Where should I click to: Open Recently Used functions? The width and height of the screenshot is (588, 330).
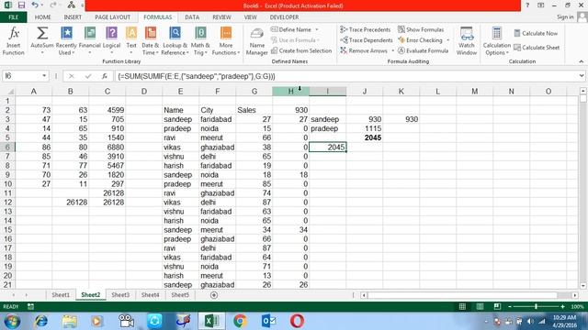66,41
